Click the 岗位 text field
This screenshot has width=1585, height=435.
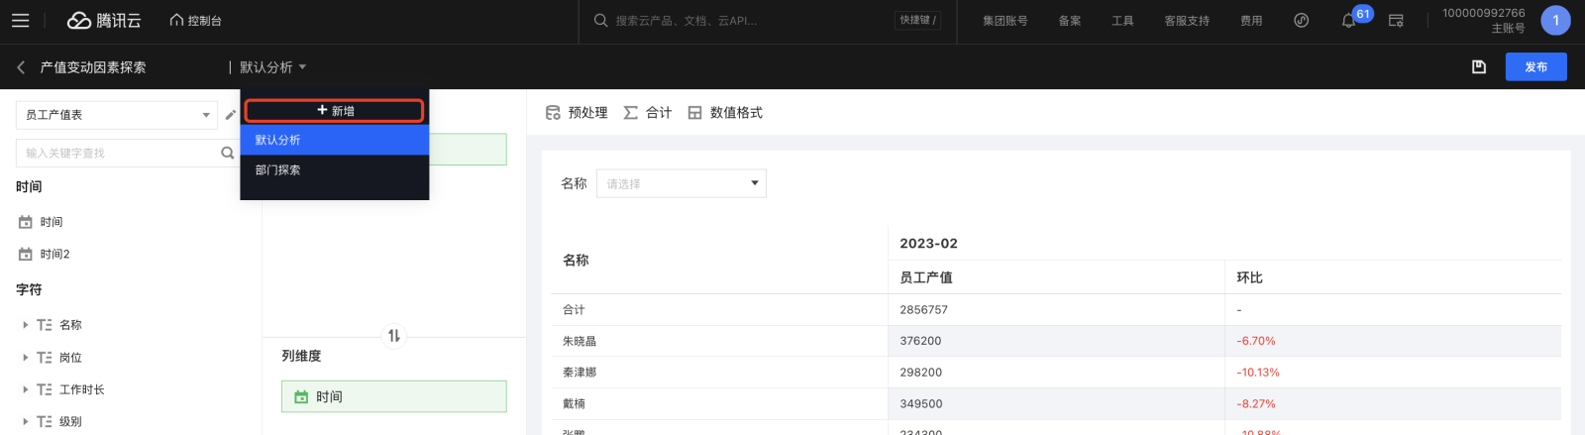pyautogui.click(x=70, y=358)
